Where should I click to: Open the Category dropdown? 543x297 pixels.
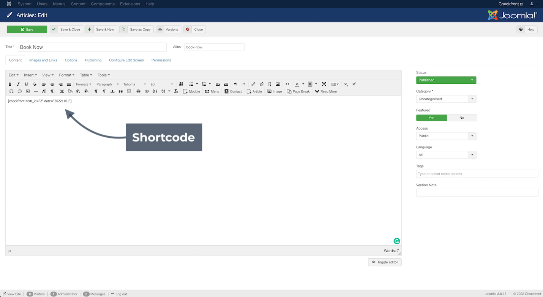tap(472, 99)
